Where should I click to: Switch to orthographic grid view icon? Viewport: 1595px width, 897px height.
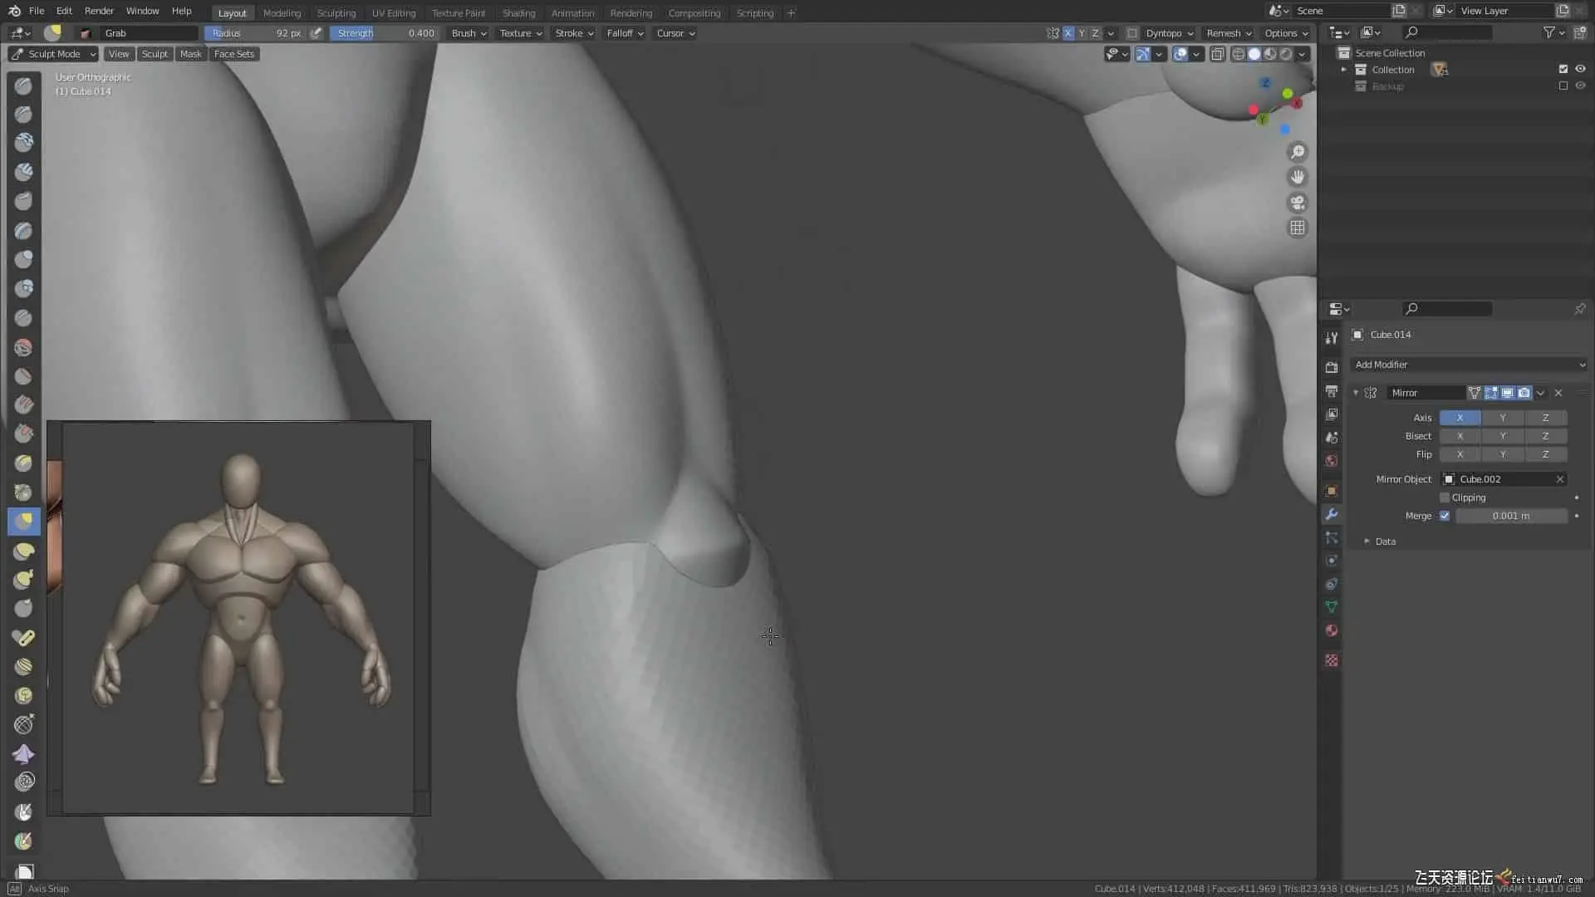pyautogui.click(x=1297, y=228)
